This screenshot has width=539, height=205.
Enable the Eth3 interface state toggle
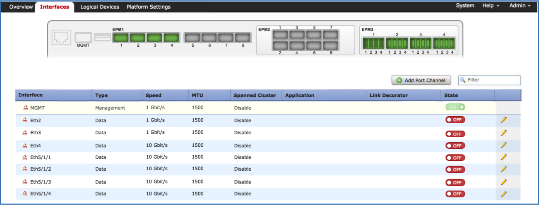[x=455, y=134]
